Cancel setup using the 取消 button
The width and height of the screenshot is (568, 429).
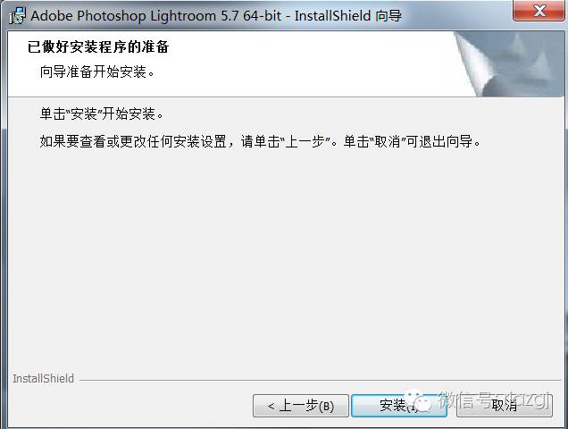(x=505, y=406)
